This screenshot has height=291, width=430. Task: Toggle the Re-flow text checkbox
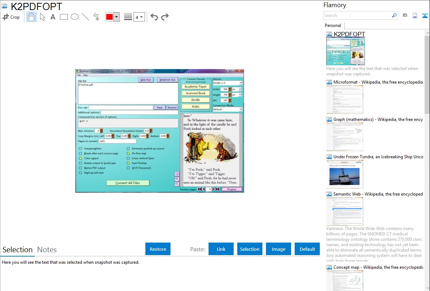(128, 153)
